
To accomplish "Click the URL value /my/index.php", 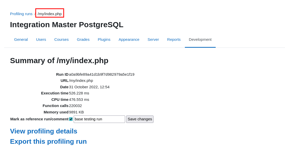I will pos(81,81).
